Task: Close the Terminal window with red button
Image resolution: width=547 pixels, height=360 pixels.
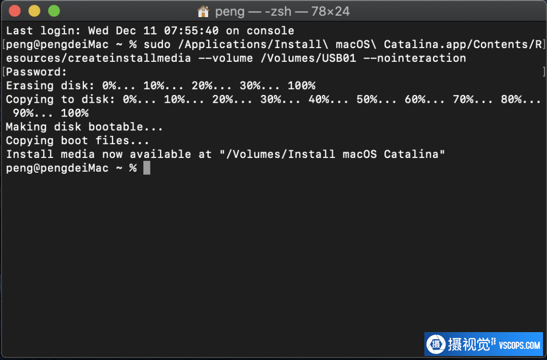Action: point(15,11)
